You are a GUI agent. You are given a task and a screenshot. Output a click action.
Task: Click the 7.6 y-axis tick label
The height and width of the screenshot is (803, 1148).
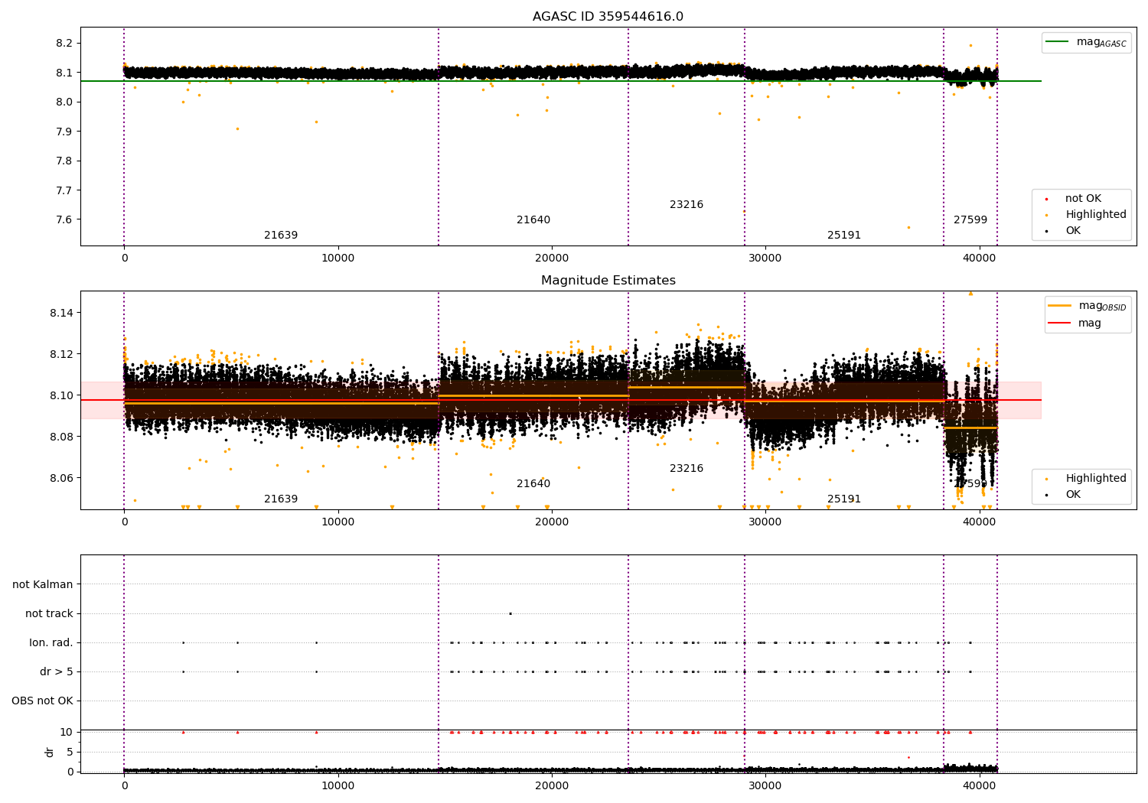click(x=64, y=220)
